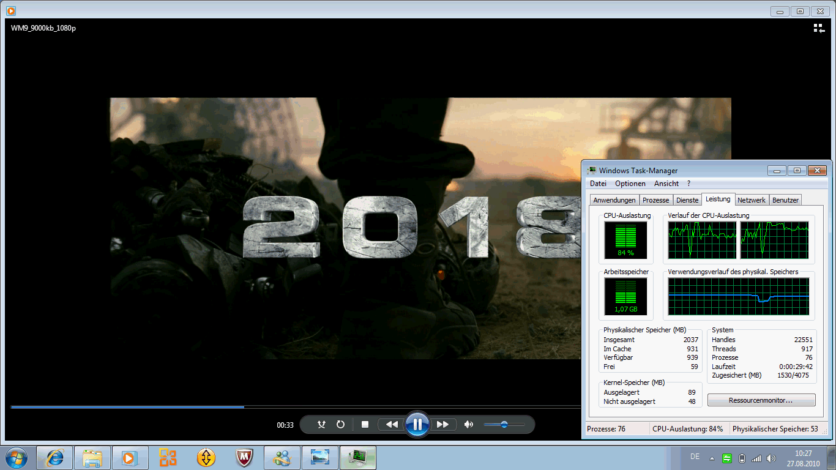Pause the video with the round Pause button
836x470 pixels.
(417, 424)
